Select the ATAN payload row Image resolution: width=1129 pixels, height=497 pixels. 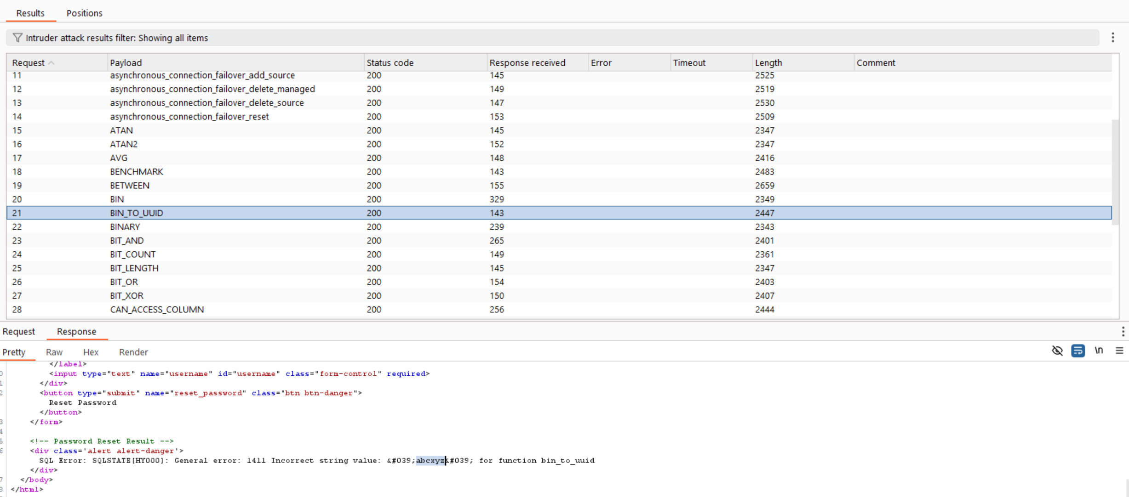tap(559, 130)
